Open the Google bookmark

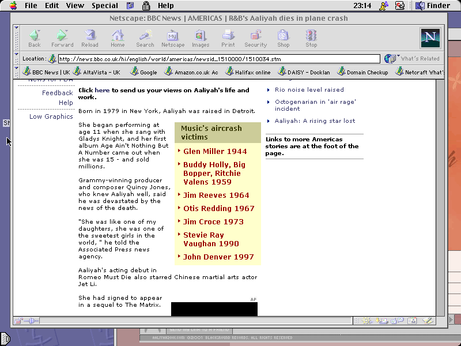pos(143,72)
